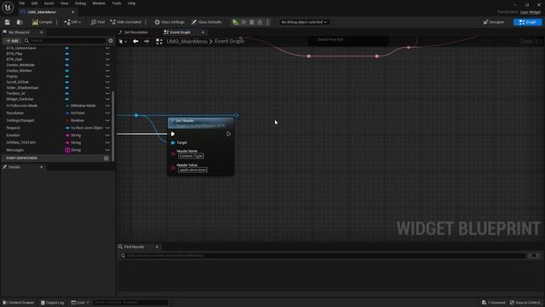545x307 pixels.
Task: Select the My Blueprint panel tab
Action: click(19, 32)
